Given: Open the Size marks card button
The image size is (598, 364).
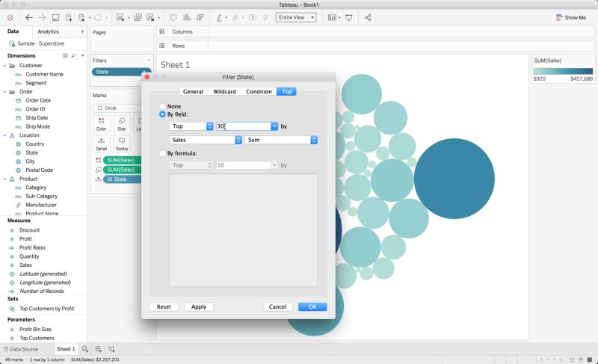Looking at the screenshot, I should point(122,124).
